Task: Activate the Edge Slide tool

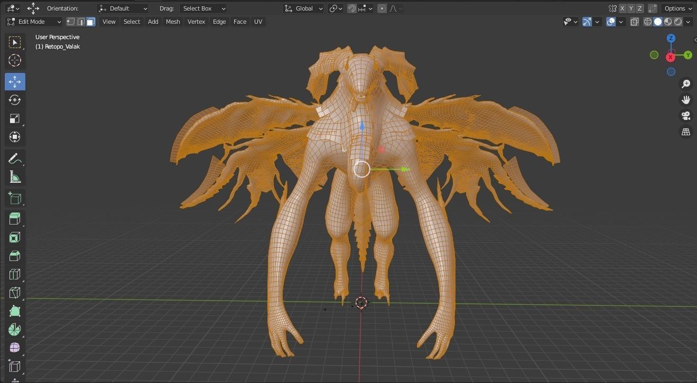Action: point(15,367)
